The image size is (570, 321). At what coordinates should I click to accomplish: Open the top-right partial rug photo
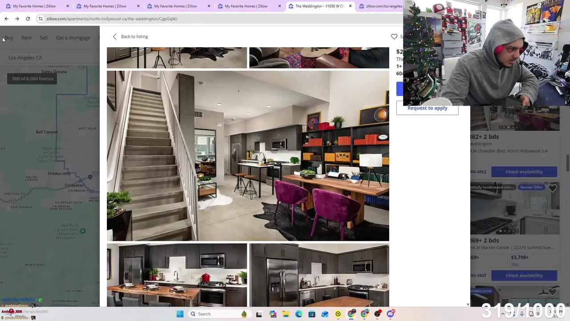[319, 58]
